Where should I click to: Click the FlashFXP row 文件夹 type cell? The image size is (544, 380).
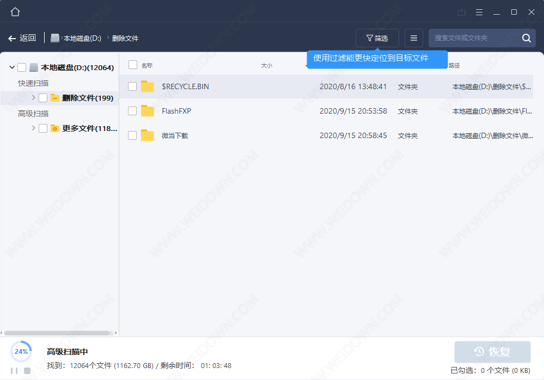coord(408,111)
